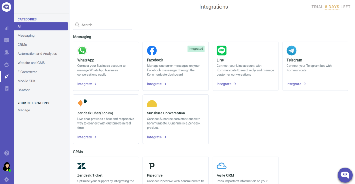Open the bot integration sidebar icon
Screen dimensions: 355x184
click(7, 64)
